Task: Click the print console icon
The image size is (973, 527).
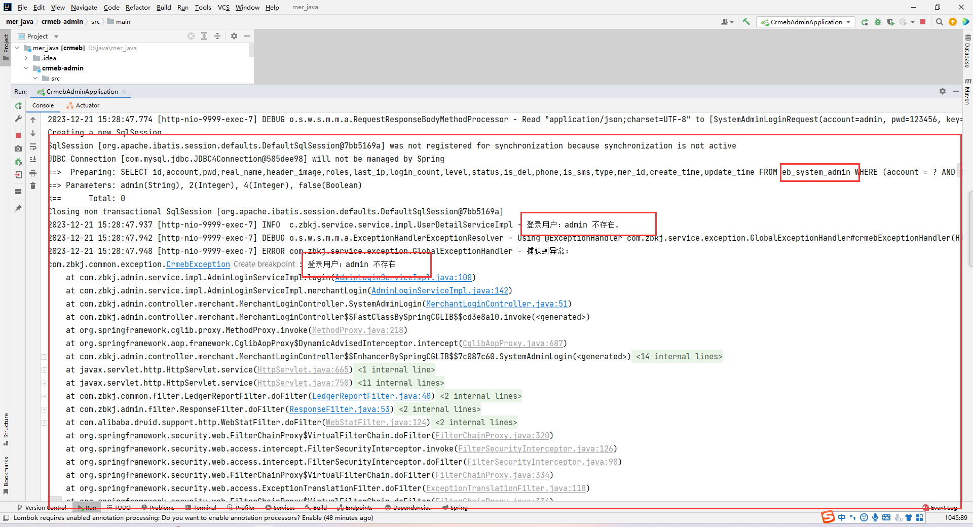Action: pyautogui.click(x=33, y=173)
